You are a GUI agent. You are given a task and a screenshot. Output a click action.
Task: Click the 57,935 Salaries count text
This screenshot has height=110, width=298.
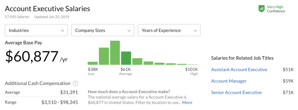pos(17,17)
